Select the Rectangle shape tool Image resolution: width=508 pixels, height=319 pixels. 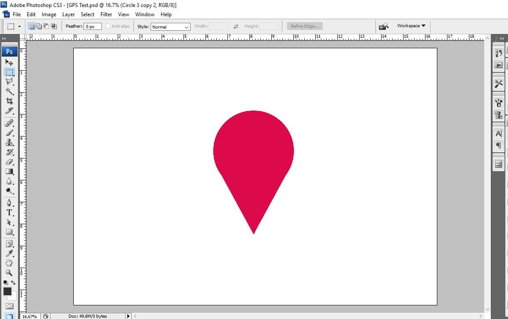pos(9,232)
